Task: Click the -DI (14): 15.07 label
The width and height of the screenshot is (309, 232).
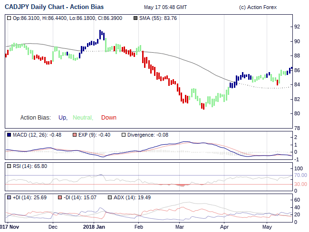Action: pos(80,197)
